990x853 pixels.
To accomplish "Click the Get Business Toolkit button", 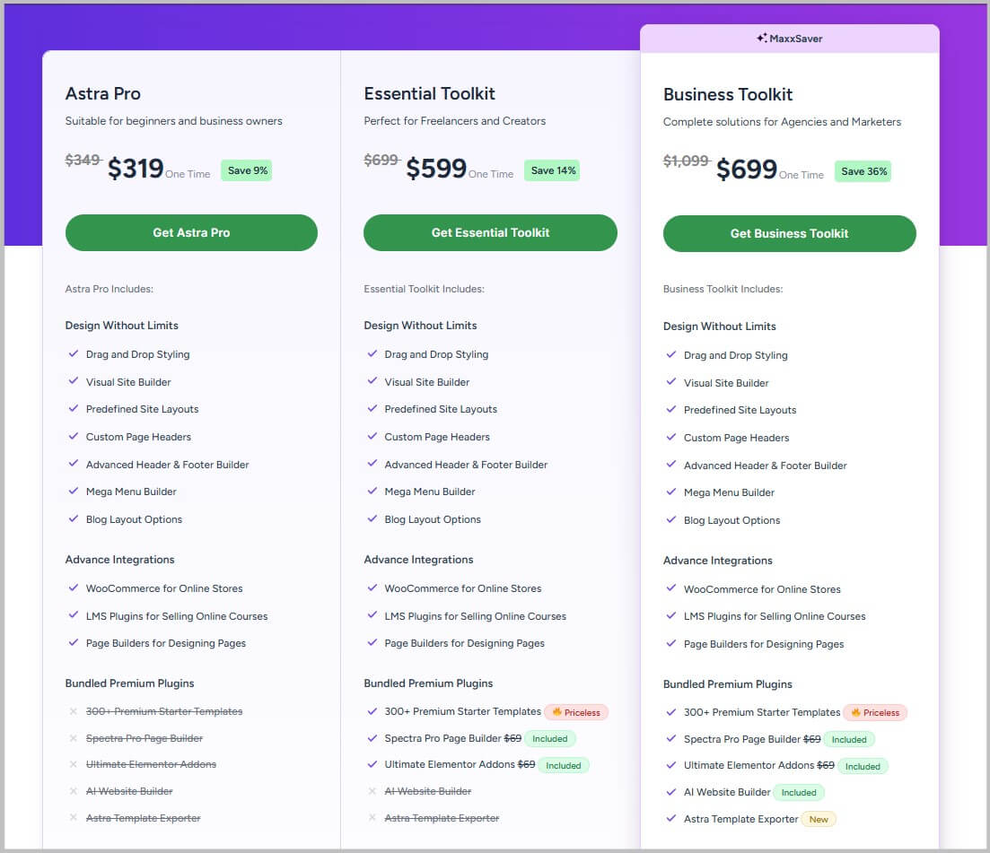I will (789, 233).
